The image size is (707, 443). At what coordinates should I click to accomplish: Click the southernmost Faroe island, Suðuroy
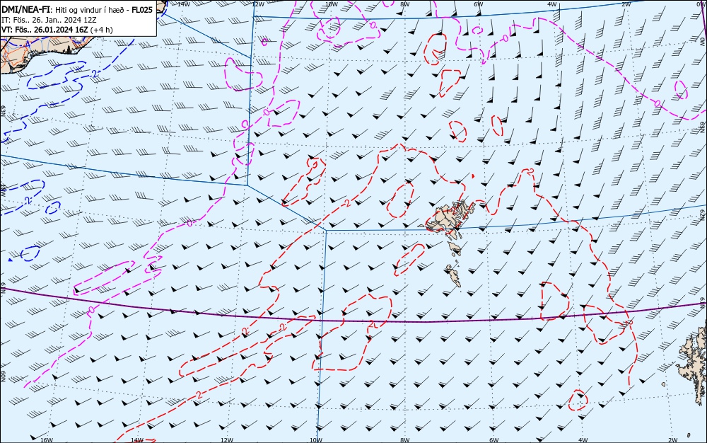coord(454,275)
